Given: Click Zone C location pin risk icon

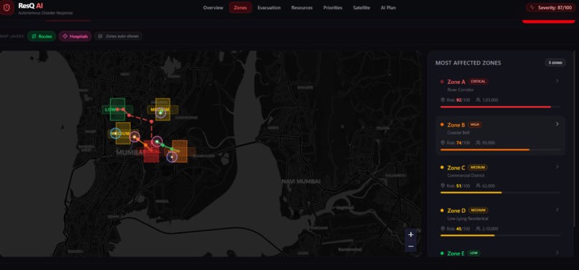Looking at the screenshot, I should pos(443,186).
